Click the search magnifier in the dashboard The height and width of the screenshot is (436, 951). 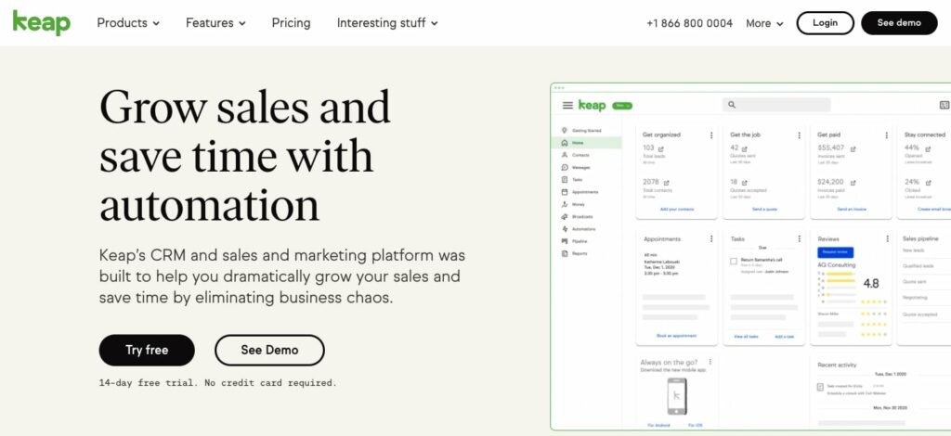(733, 106)
